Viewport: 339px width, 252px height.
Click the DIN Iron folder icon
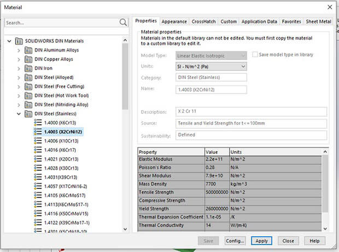pyautogui.click(x=28, y=68)
